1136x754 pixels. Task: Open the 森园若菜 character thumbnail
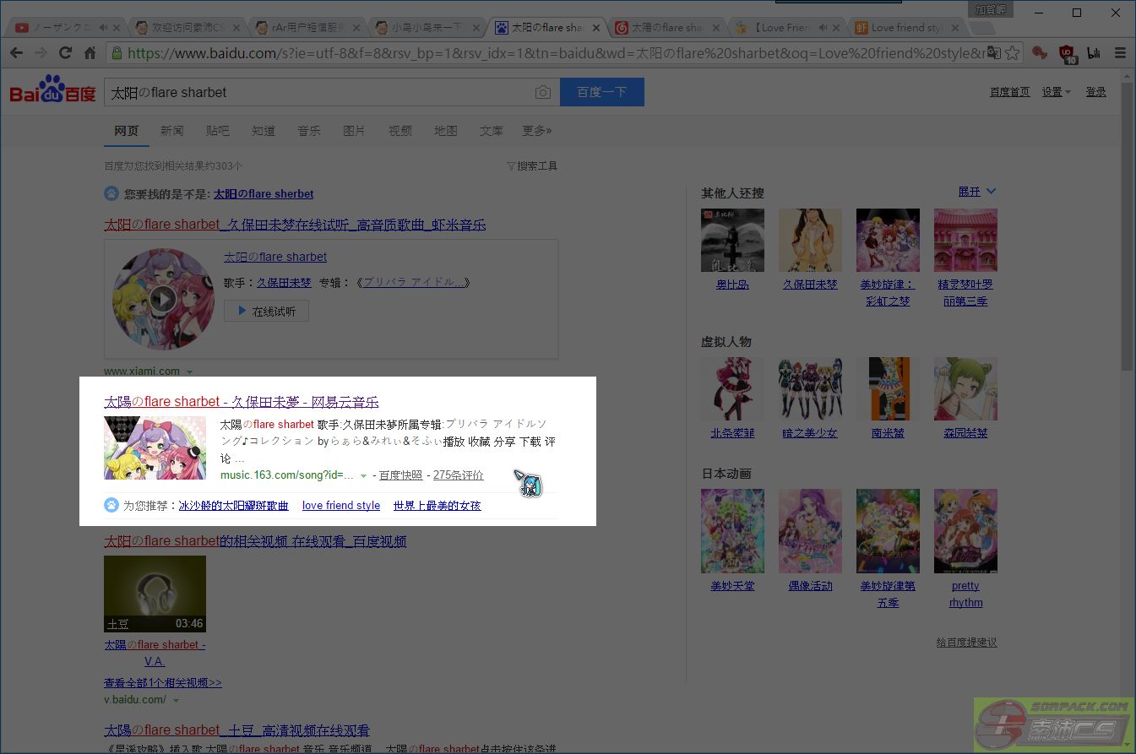pos(965,389)
